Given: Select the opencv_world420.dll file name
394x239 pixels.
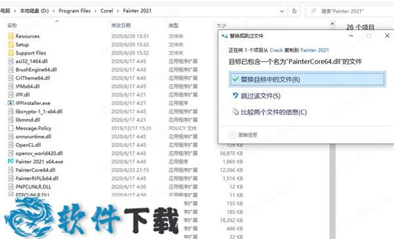Looking at the screenshot, I should click(x=39, y=153).
